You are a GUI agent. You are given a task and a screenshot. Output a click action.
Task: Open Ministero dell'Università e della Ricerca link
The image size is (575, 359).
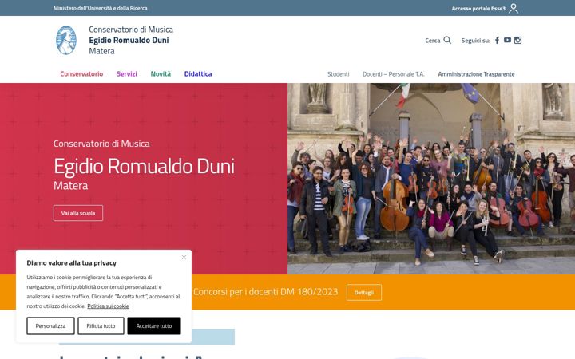100,8
